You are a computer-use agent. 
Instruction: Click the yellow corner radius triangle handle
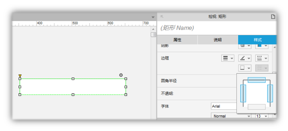coord(20,76)
